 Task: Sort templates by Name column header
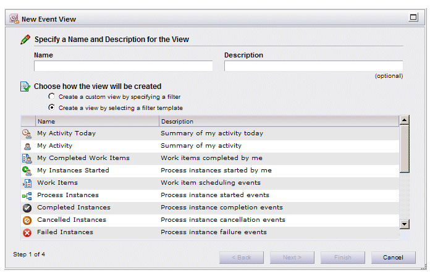click(x=97, y=121)
